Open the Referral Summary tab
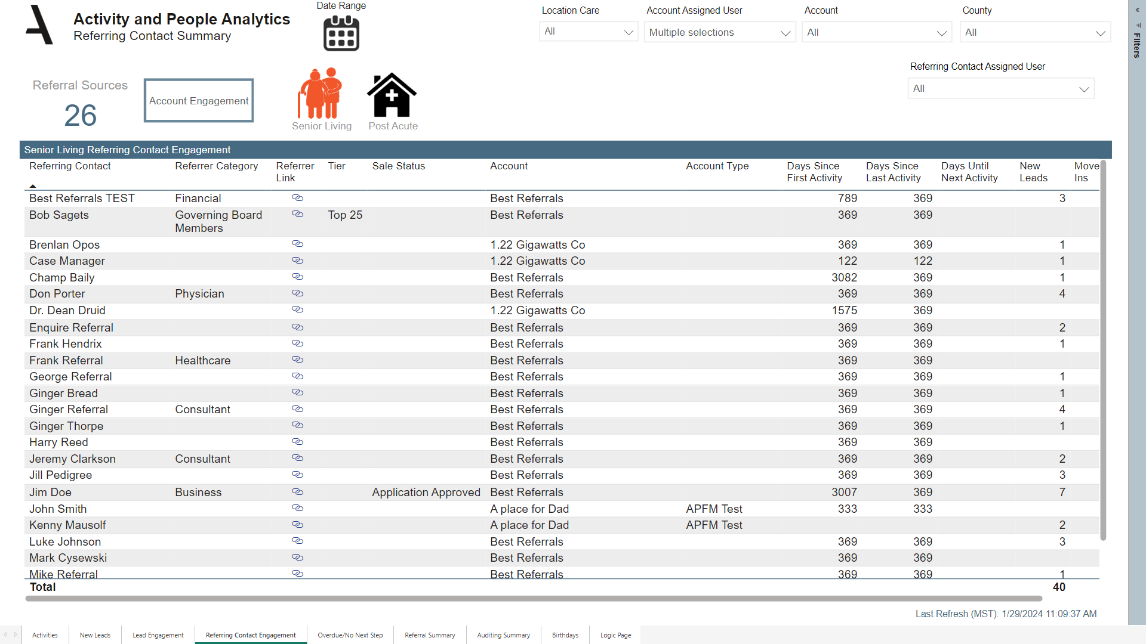Screen dimensions: 1146x644 429,635
